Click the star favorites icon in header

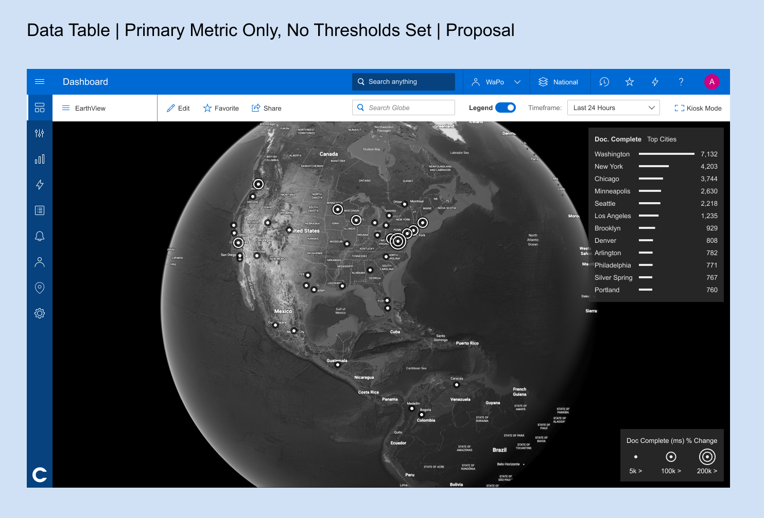tap(629, 82)
